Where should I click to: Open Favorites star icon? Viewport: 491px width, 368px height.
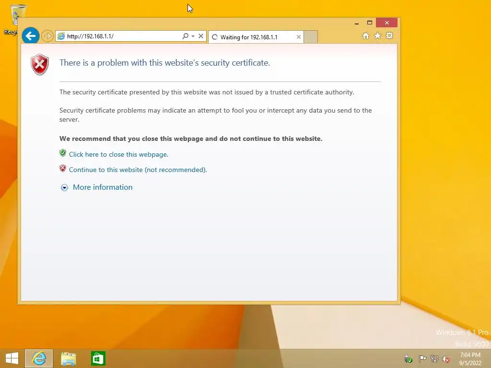(378, 35)
